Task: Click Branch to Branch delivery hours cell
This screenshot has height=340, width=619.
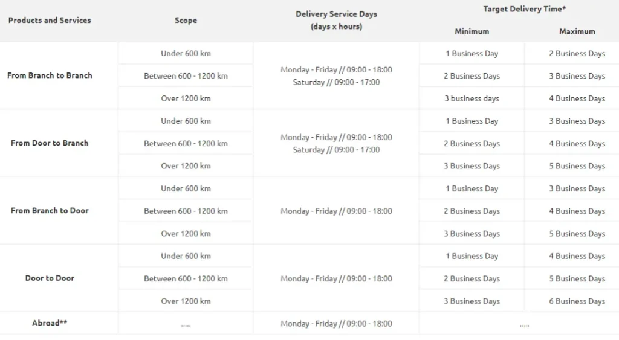Action: point(336,76)
